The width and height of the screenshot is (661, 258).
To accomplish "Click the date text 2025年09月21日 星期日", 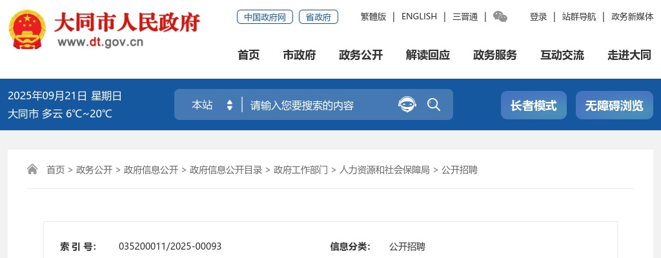I will click(x=65, y=96).
